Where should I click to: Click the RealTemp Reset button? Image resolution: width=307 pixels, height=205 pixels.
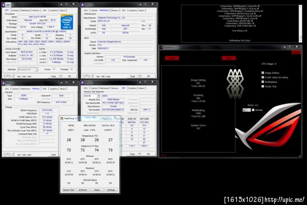pos(97,190)
